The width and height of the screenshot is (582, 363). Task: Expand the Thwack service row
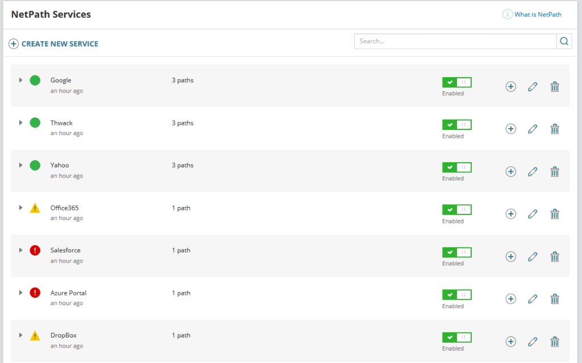pyautogui.click(x=20, y=123)
